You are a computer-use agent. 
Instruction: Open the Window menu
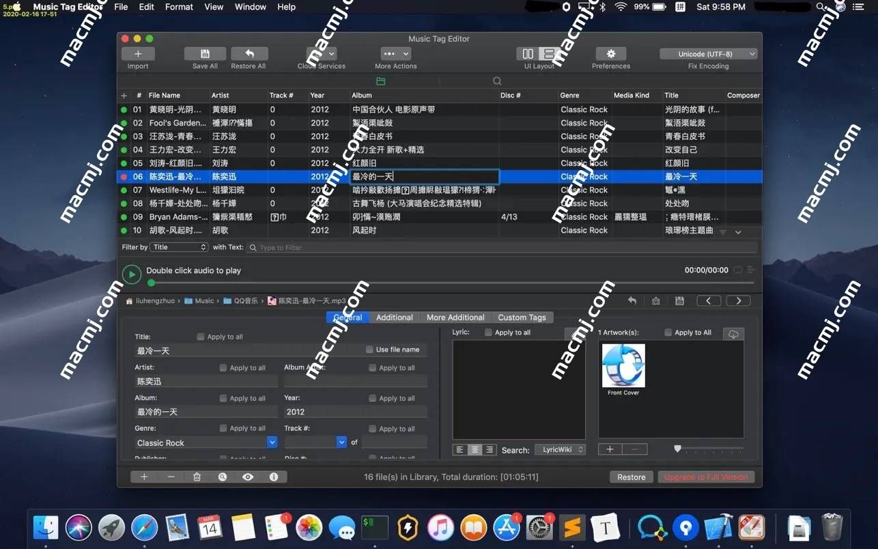click(251, 7)
